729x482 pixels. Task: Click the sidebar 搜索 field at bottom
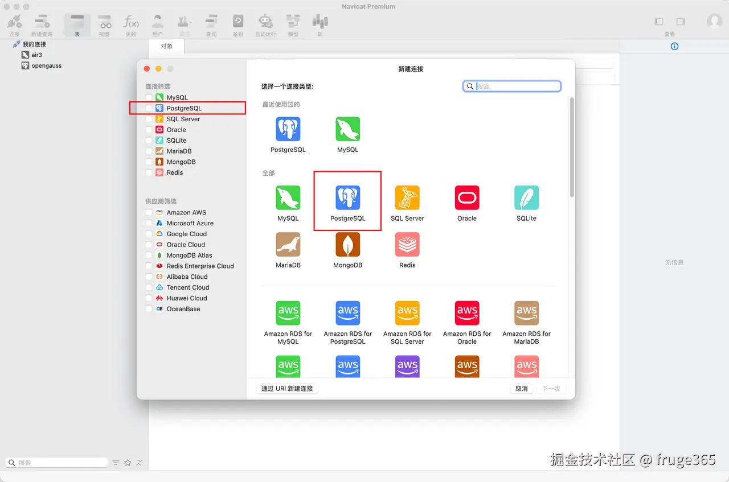(x=56, y=463)
